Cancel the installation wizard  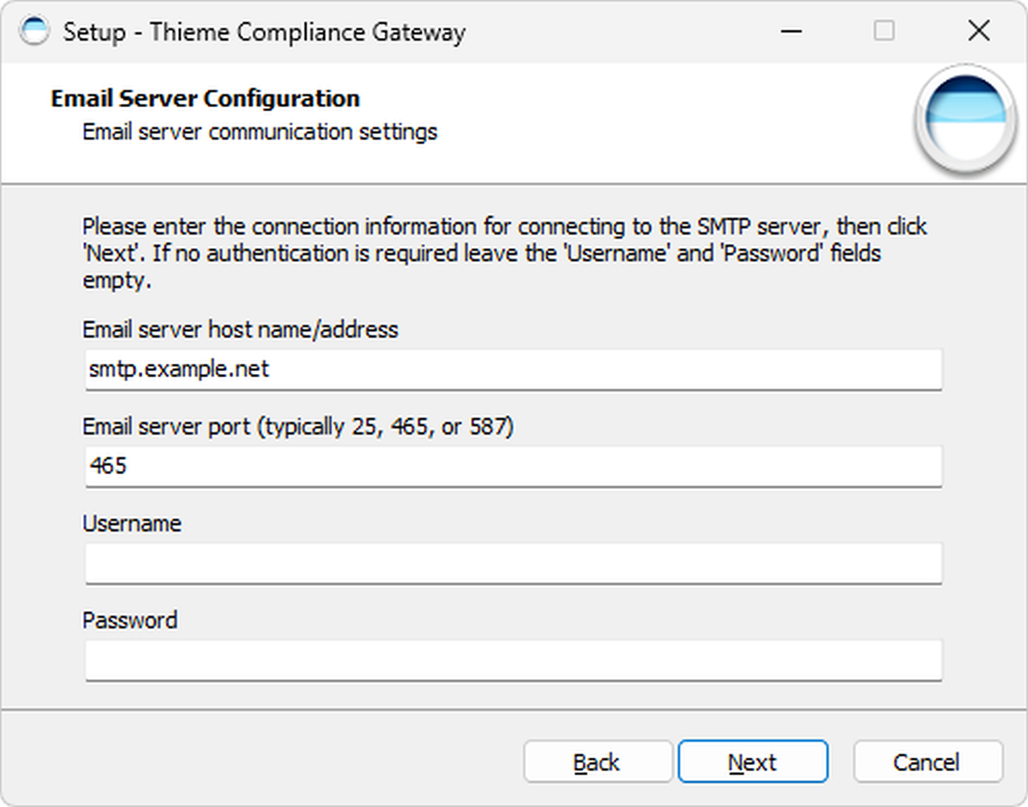tap(927, 762)
